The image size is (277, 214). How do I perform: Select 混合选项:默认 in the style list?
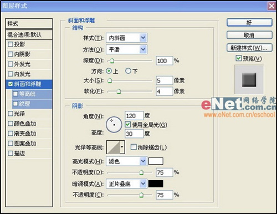[29, 34]
